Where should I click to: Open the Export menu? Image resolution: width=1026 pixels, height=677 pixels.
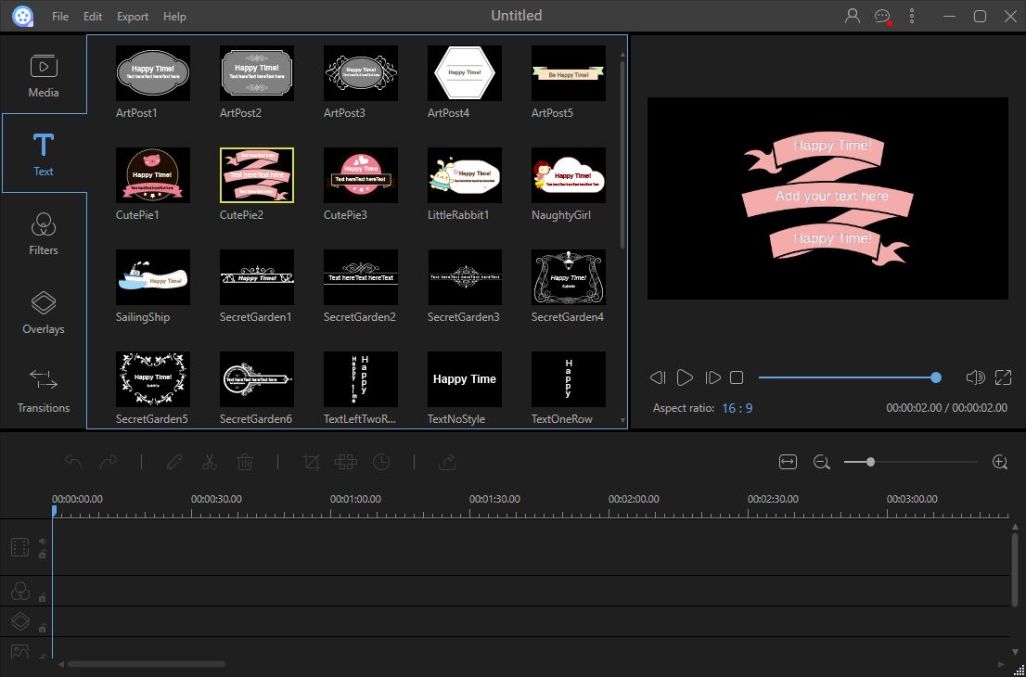click(x=132, y=16)
